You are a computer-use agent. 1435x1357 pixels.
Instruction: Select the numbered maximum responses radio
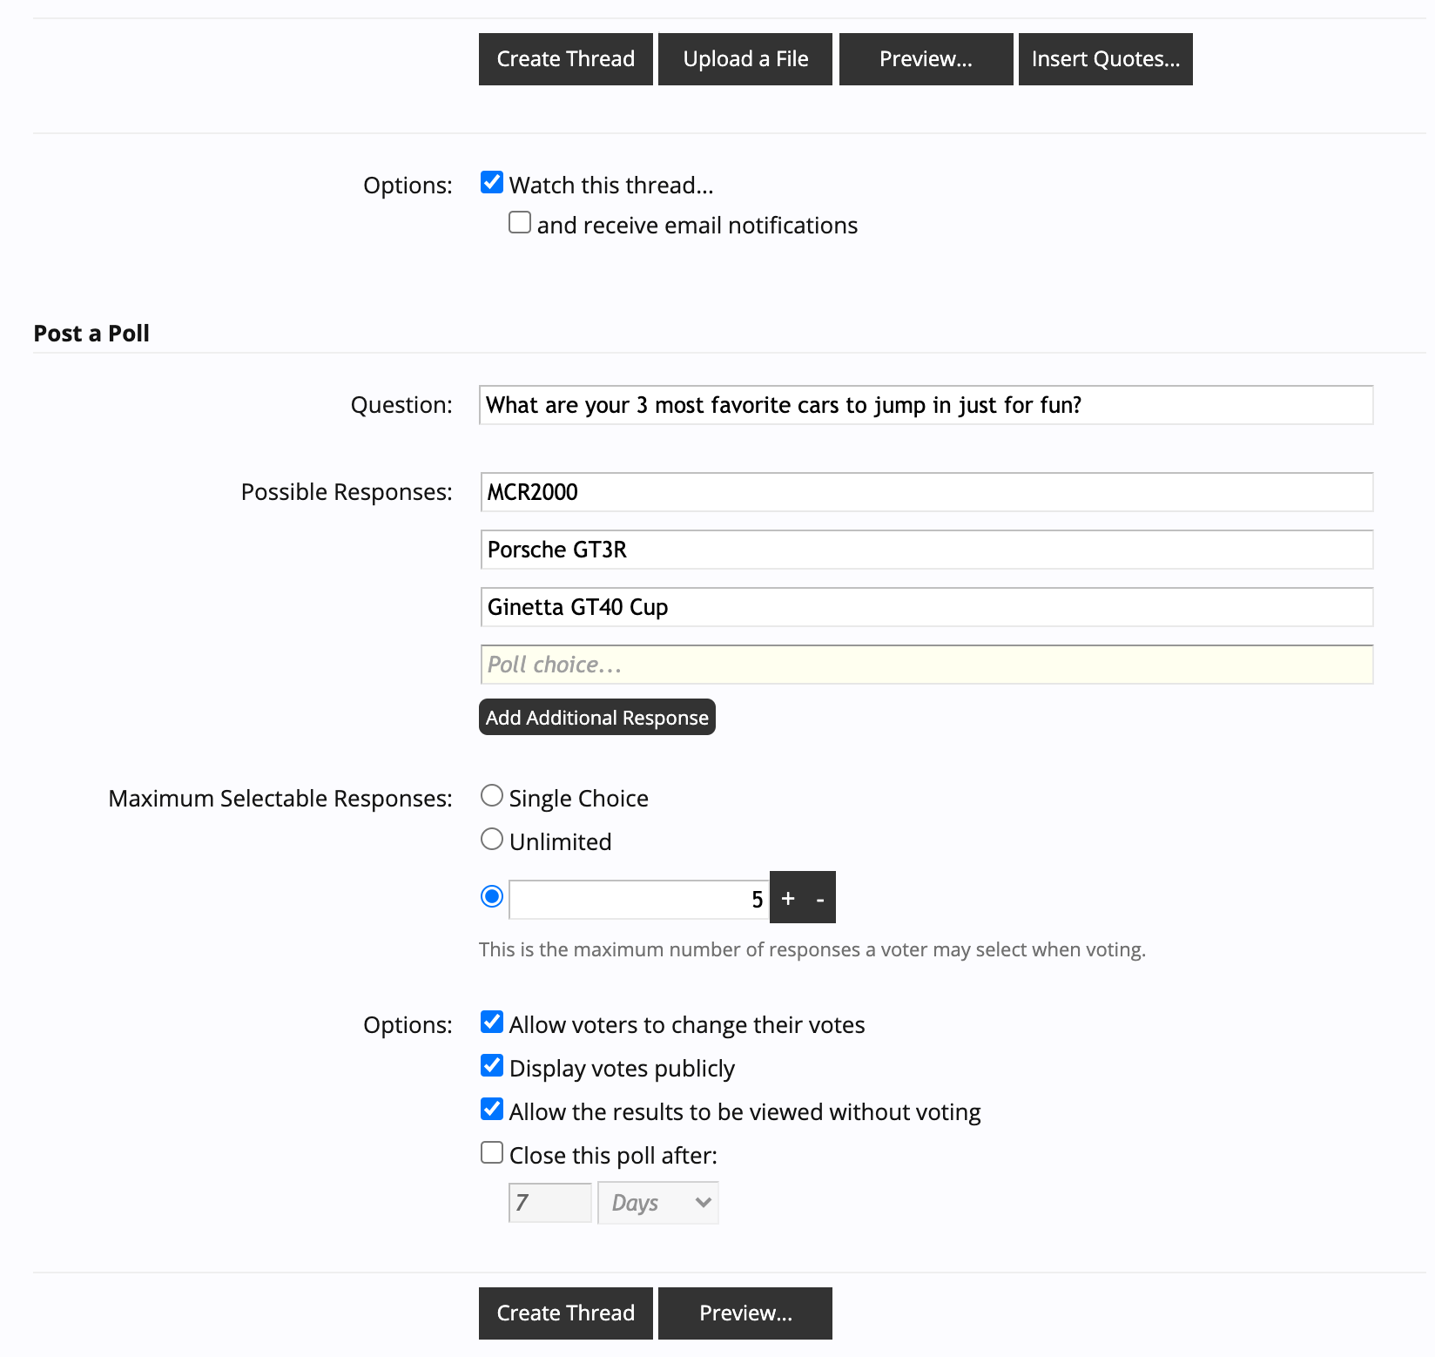click(492, 896)
